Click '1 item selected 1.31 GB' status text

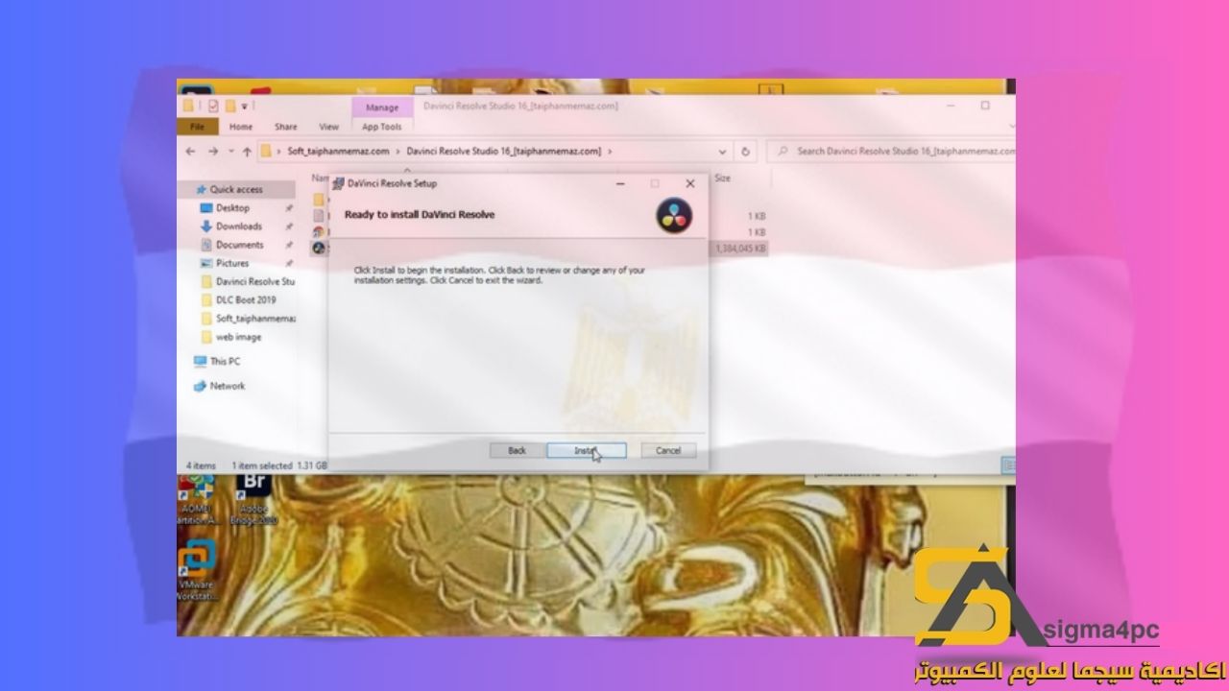[279, 465]
